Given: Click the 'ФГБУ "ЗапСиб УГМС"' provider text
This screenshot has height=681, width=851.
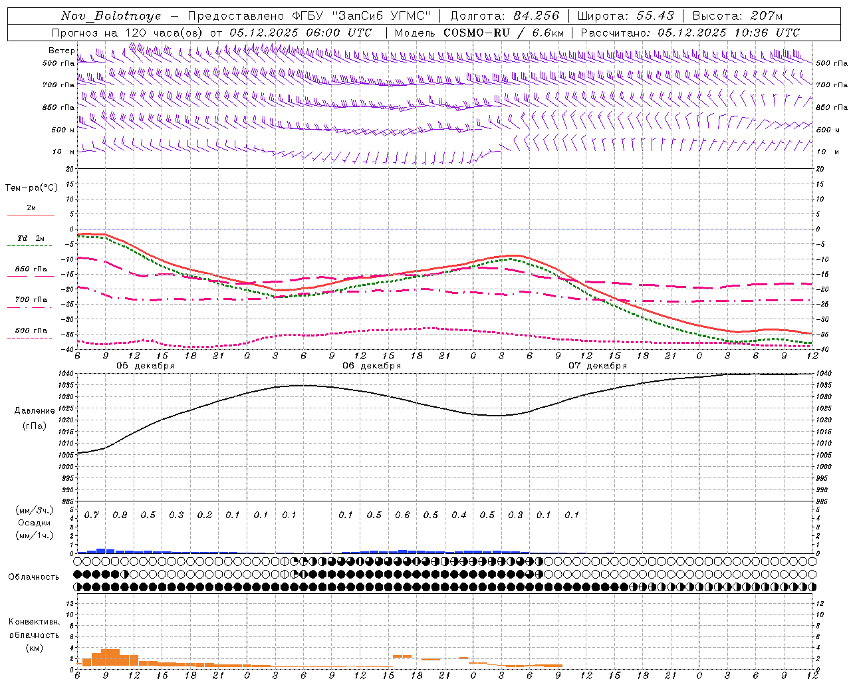Looking at the screenshot, I should [362, 16].
